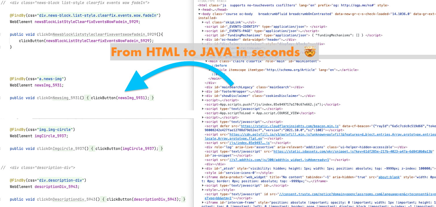Open the cloudflareinsights beacon.min.js link

290,126
